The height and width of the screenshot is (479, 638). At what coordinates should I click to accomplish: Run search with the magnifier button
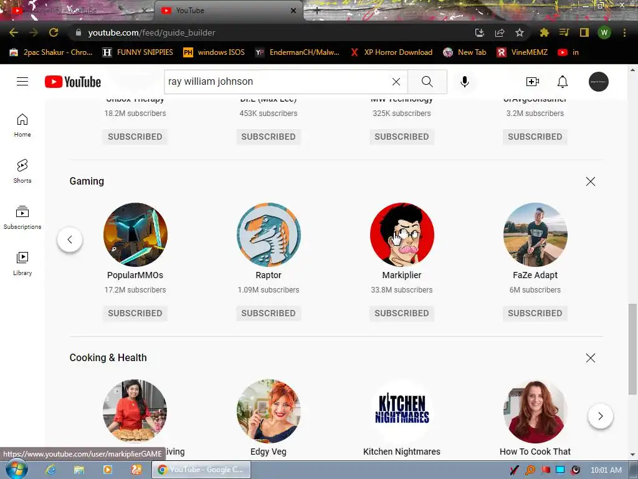point(427,82)
